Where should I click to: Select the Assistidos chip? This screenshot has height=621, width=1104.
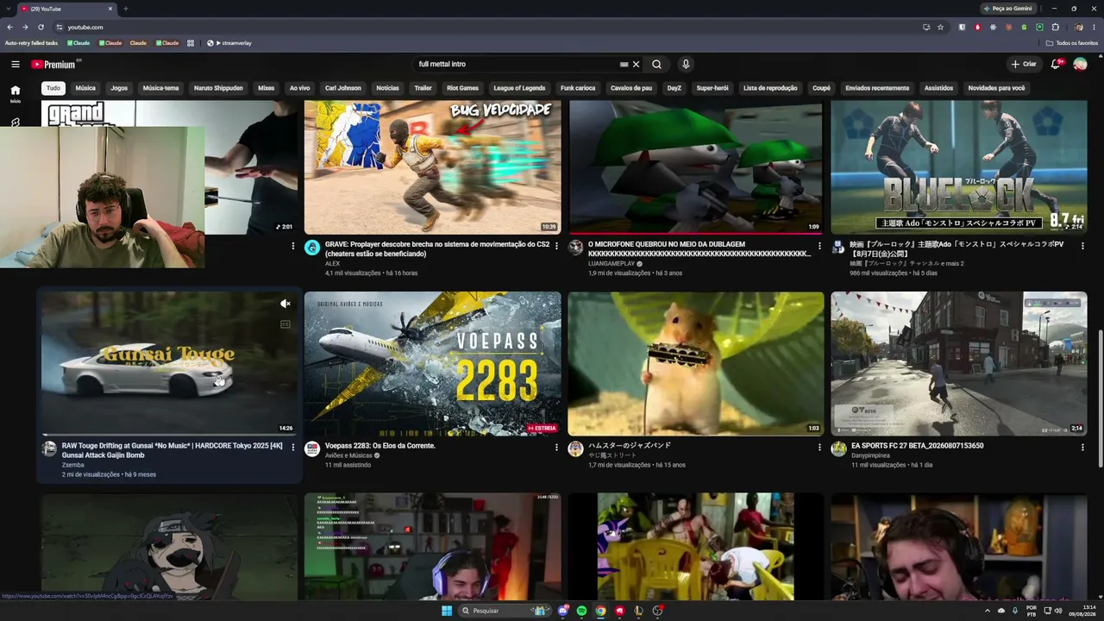[x=938, y=88]
